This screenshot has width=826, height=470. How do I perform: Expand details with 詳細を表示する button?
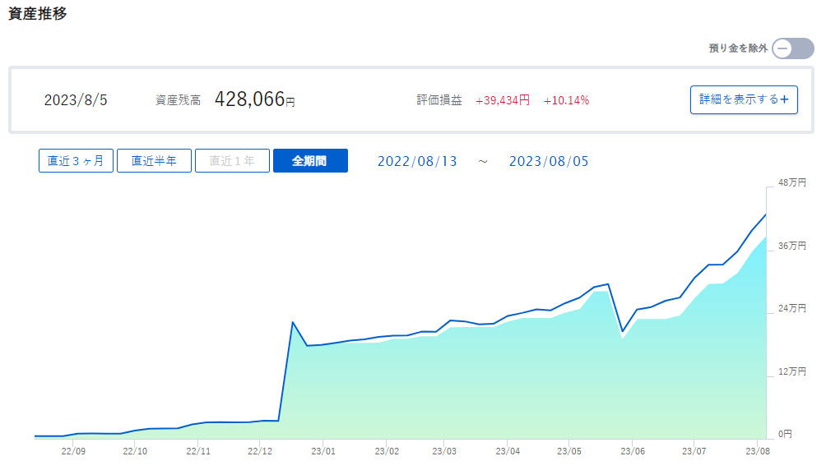[x=743, y=99]
